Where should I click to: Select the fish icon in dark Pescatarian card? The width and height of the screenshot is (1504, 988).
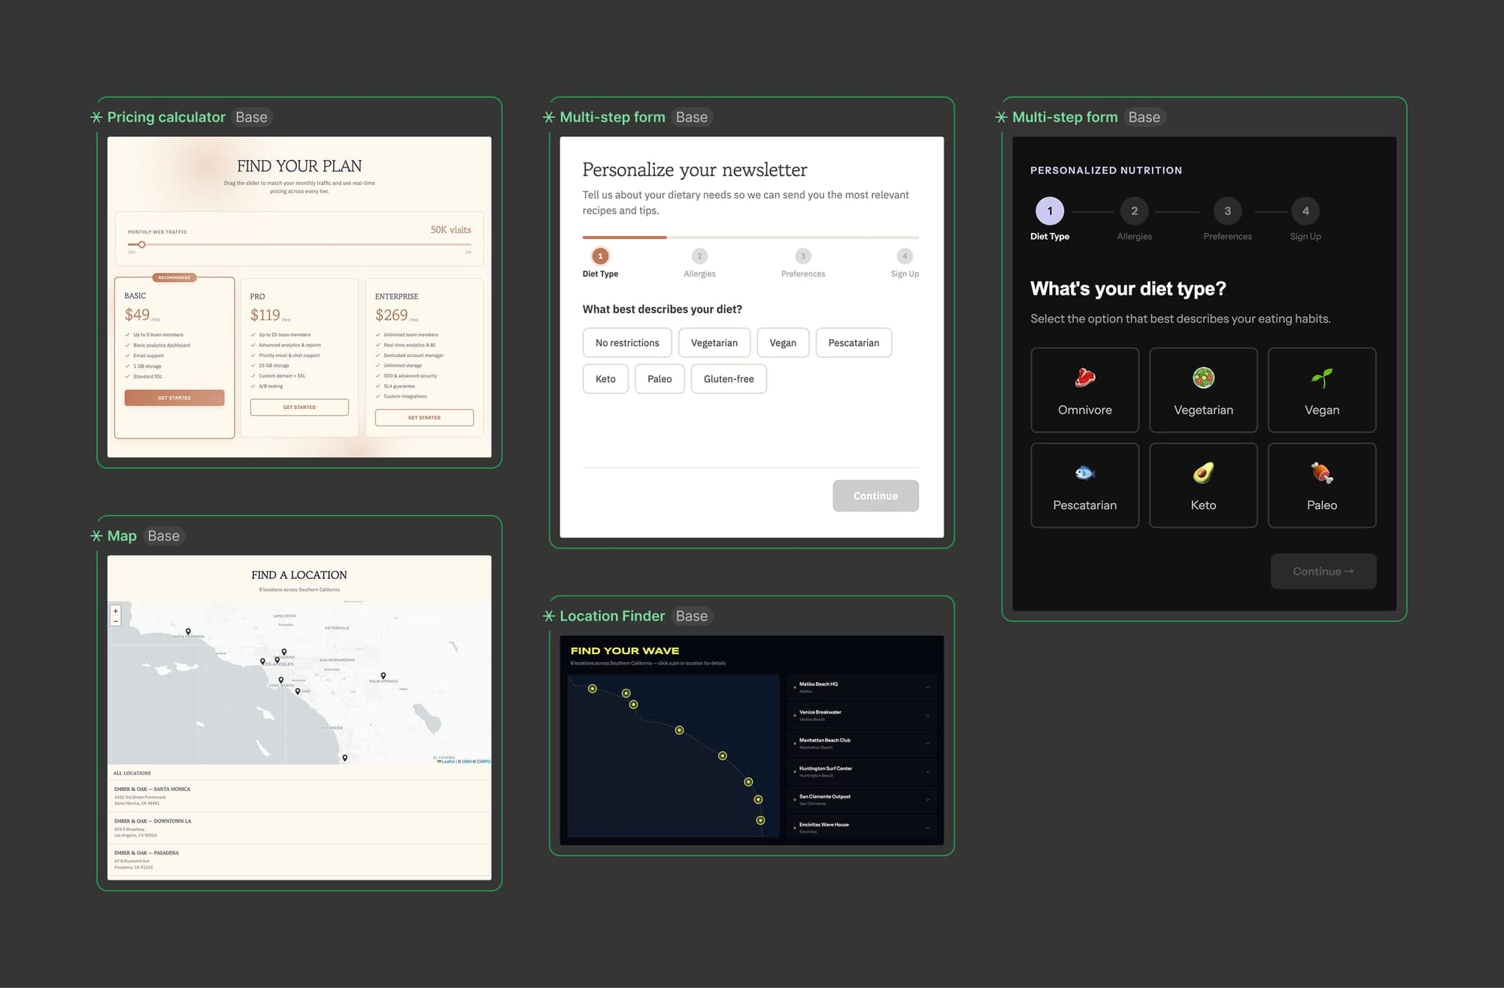point(1084,473)
